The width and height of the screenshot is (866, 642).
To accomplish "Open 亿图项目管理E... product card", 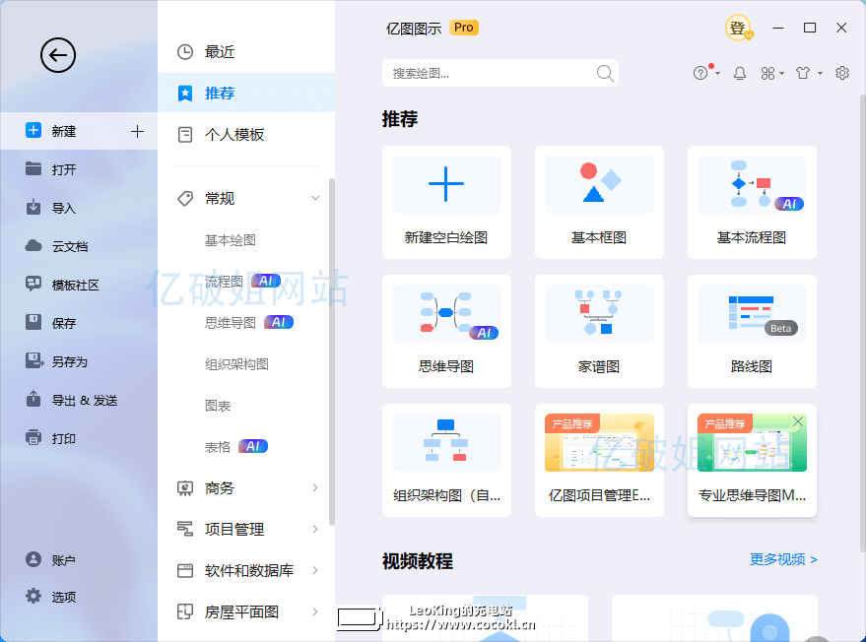I will coord(599,461).
